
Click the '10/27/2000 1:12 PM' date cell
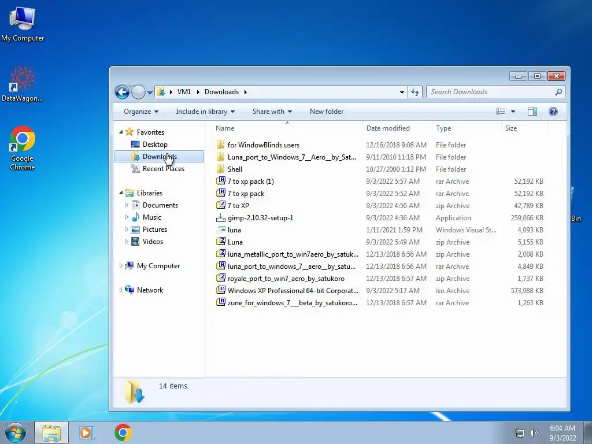point(395,169)
